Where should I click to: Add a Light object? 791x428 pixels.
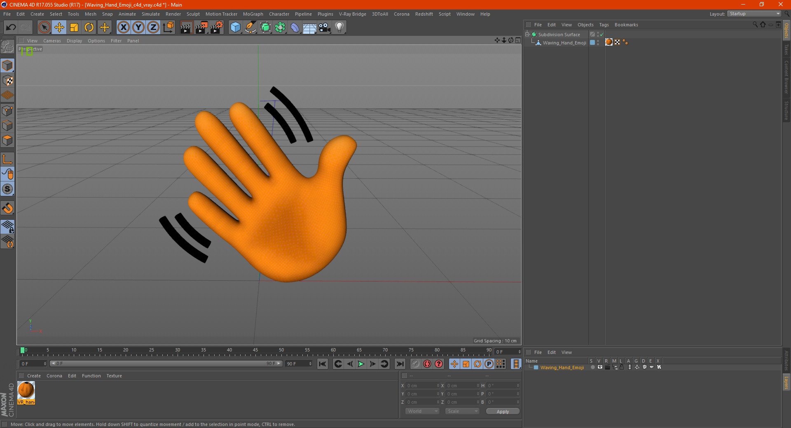tap(339, 28)
